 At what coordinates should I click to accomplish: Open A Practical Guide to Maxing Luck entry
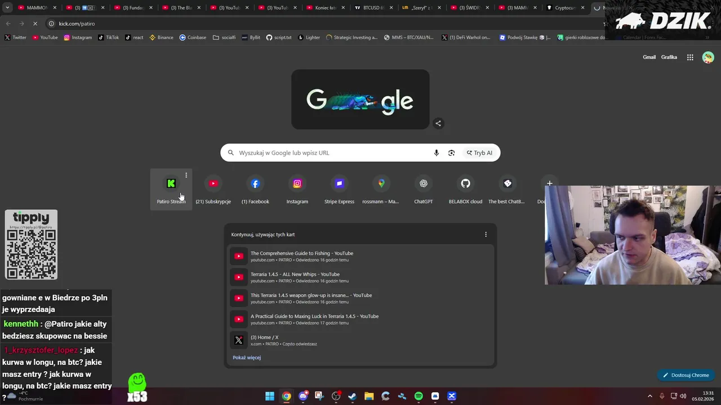[x=360, y=319]
